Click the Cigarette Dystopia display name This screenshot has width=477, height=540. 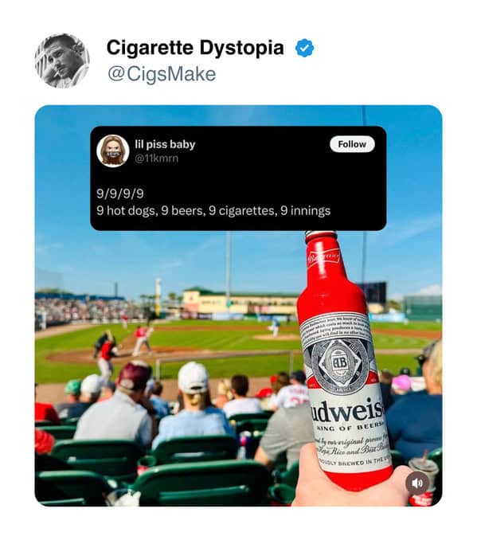195,48
